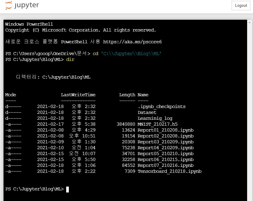Viewport: 253px width, 201px height.
Task: Click the LastWriteTime column header
Action: (78, 95)
